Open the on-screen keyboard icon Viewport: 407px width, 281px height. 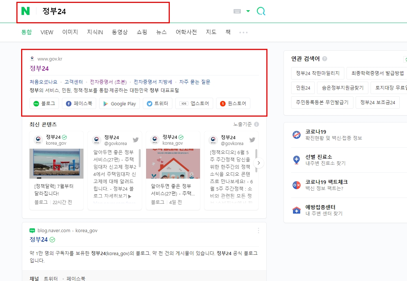click(x=237, y=11)
